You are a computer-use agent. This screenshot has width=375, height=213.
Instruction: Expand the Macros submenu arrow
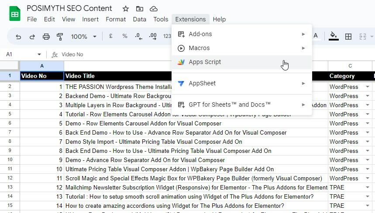click(x=303, y=48)
